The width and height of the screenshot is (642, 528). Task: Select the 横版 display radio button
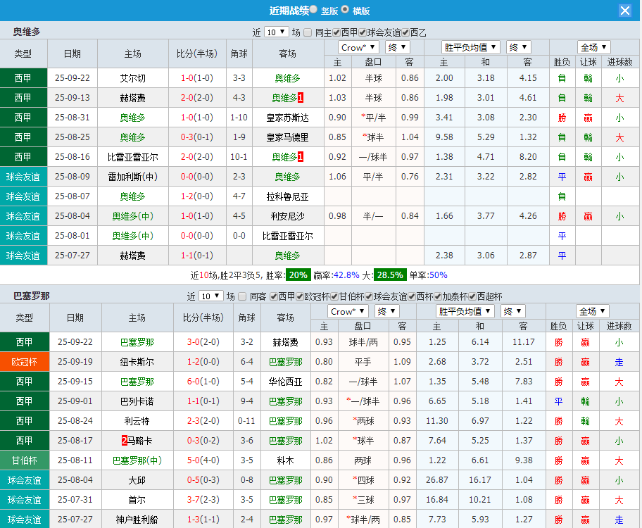[x=344, y=10]
